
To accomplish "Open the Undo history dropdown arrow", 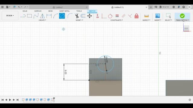I will pyautogui.click(x=21, y=7).
